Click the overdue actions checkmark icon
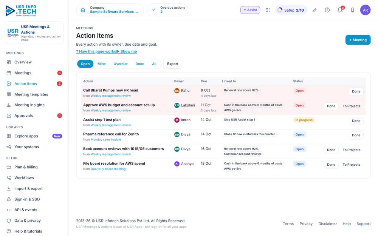 pyautogui.click(x=153, y=10)
